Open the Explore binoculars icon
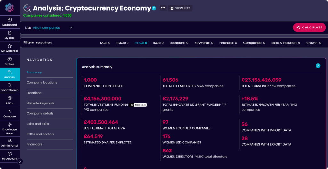Image resolution: width=328 pixels, height=169 pixels. click(x=10, y=59)
